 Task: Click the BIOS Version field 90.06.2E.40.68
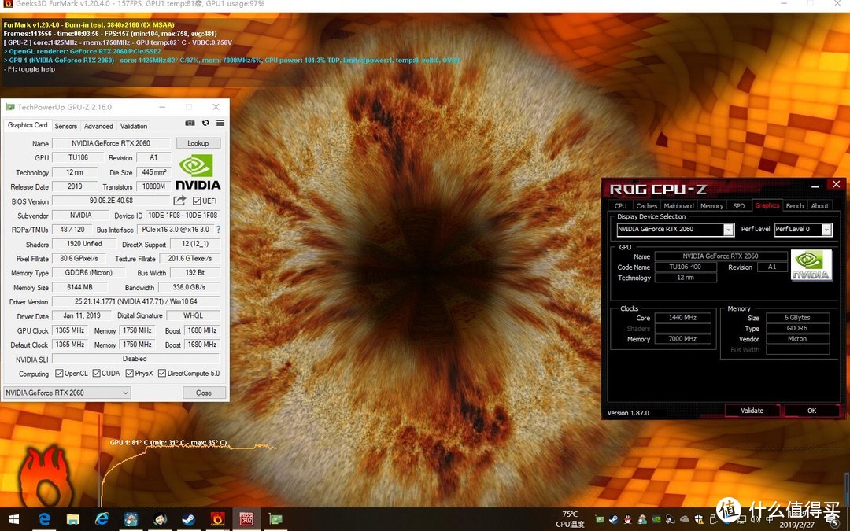pos(111,201)
